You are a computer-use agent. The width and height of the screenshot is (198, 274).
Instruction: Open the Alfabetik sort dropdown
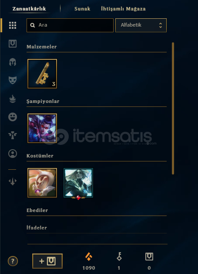click(141, 25)
